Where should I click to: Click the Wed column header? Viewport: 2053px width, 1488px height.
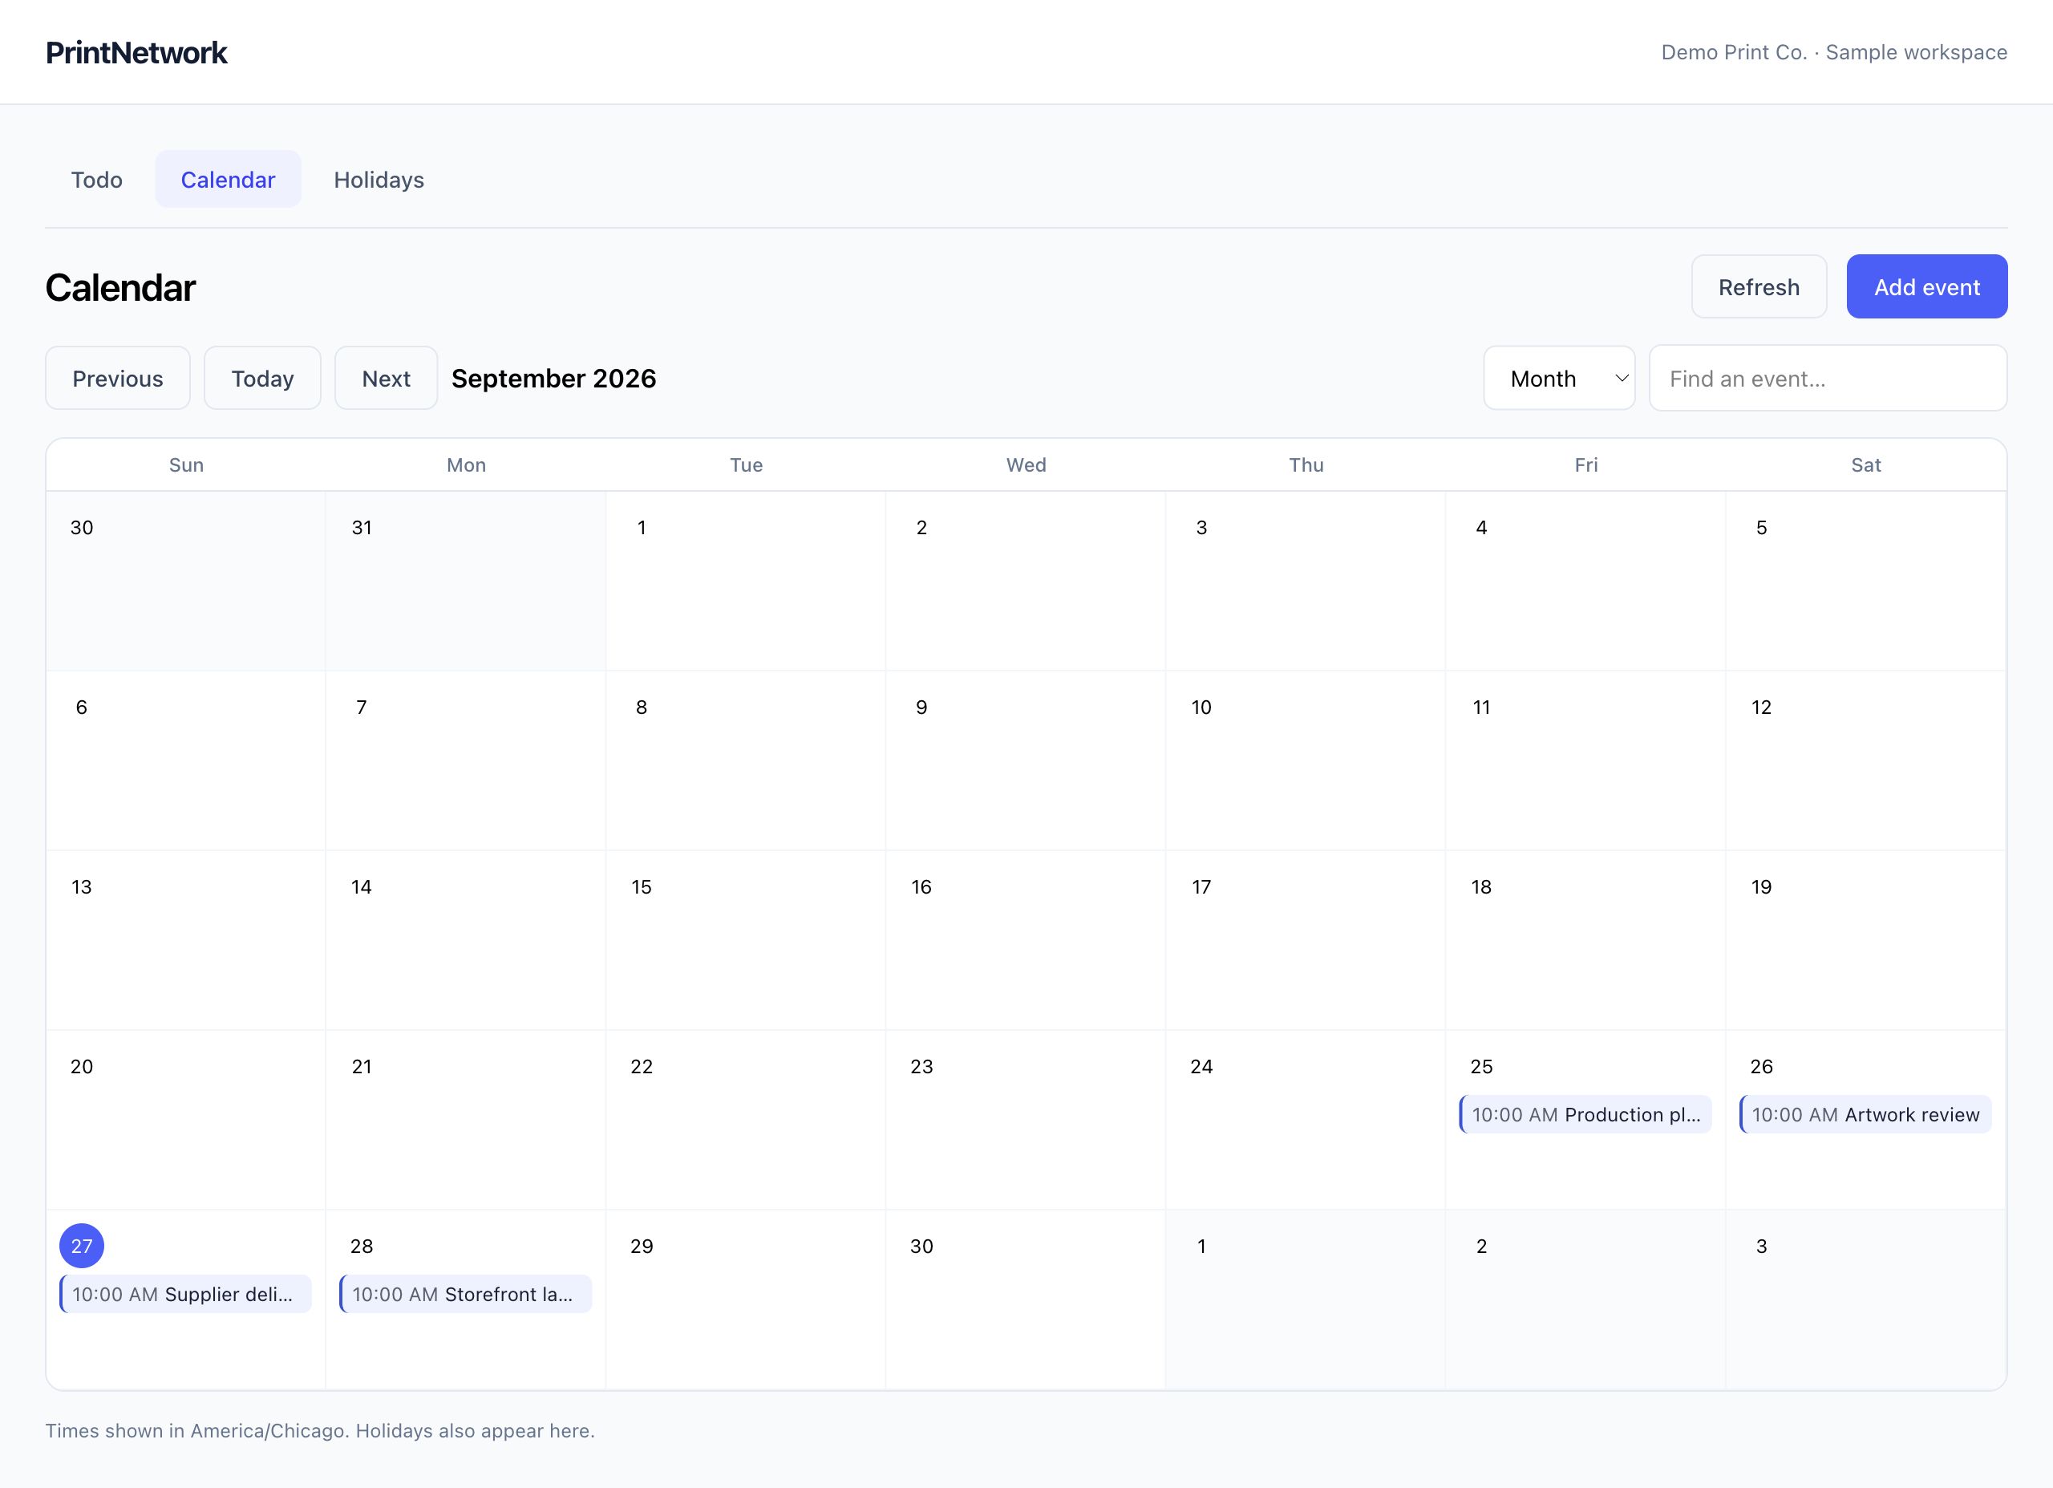coord(1026,465)
